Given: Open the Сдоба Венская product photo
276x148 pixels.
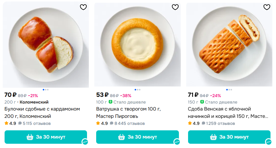Looking at the screenshot, I should pos(229,46).
